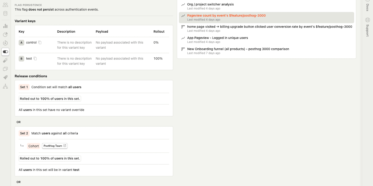
Task: Click the Release conditions heading
Action: pyautogui.click(x=31, y=76)
